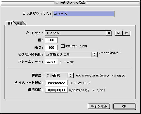Viewport: 141px width, 114px height.
Task: Click the height field showing 100
Action: coord(51,48)
